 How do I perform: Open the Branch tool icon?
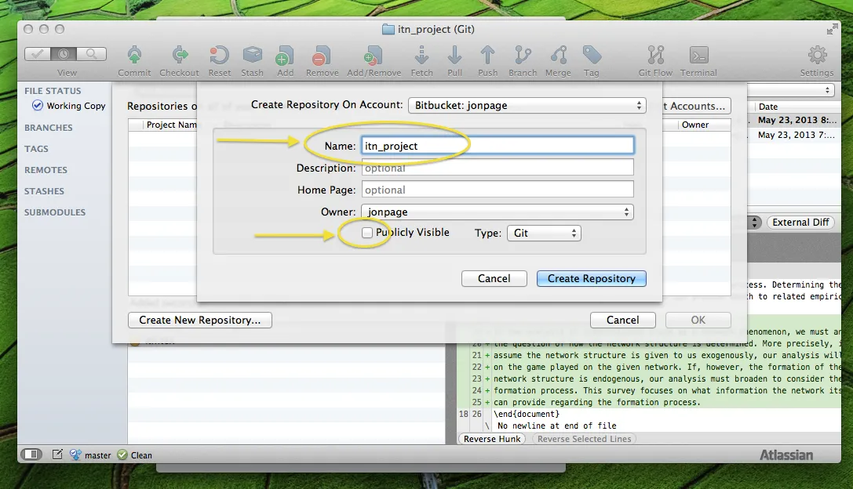[523, 59]
